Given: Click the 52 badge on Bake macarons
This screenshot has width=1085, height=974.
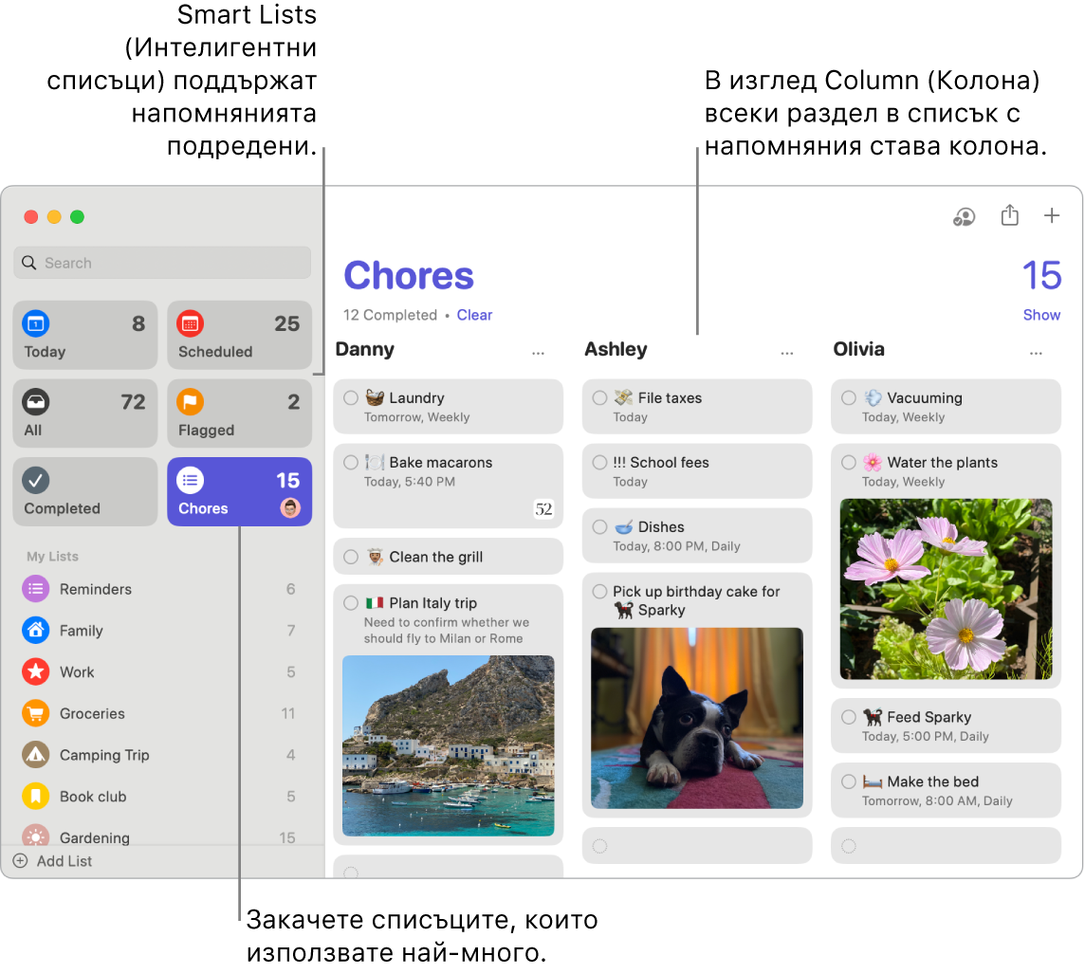Looking at the screenshot, I should 543,509.
